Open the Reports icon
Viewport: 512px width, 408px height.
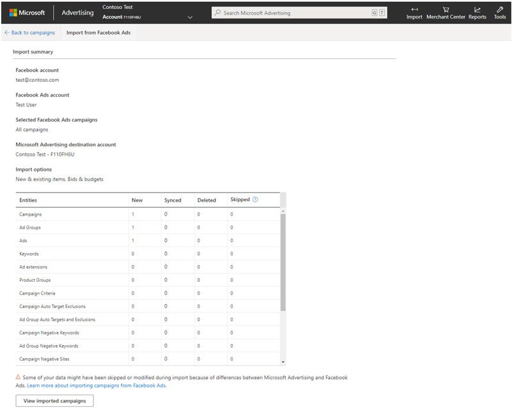point(477,13)
